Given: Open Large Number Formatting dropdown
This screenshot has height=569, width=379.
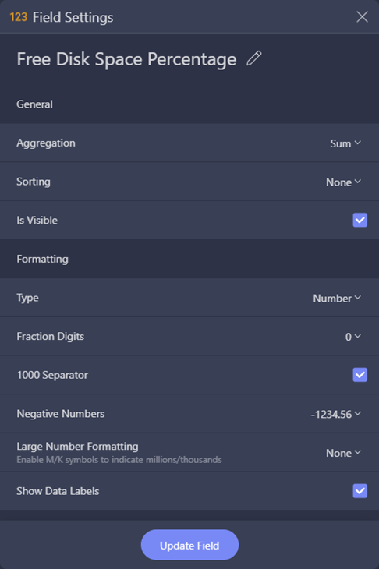Looking at the screenshot, I should (343, 453).
